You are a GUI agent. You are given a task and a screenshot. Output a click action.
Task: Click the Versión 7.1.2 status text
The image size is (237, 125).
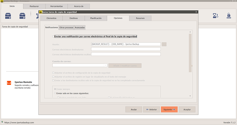(x=229, y=122)
